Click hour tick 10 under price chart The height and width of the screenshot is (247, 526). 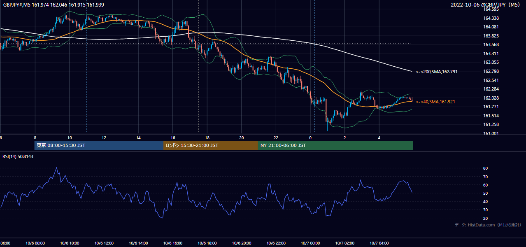(x=70, y=138)
